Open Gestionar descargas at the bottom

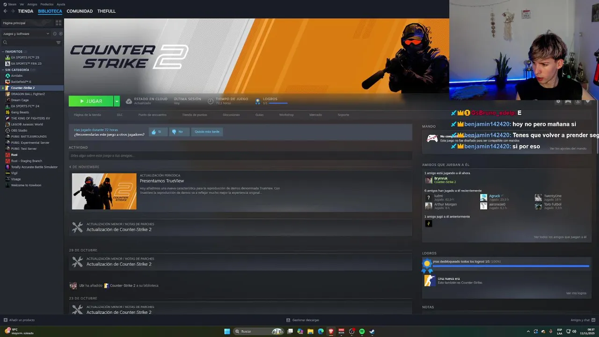(x=303, y=320)
